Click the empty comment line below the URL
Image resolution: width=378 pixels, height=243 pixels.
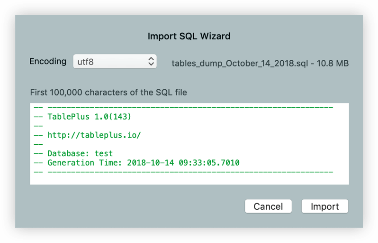click(x=39, y=144)
